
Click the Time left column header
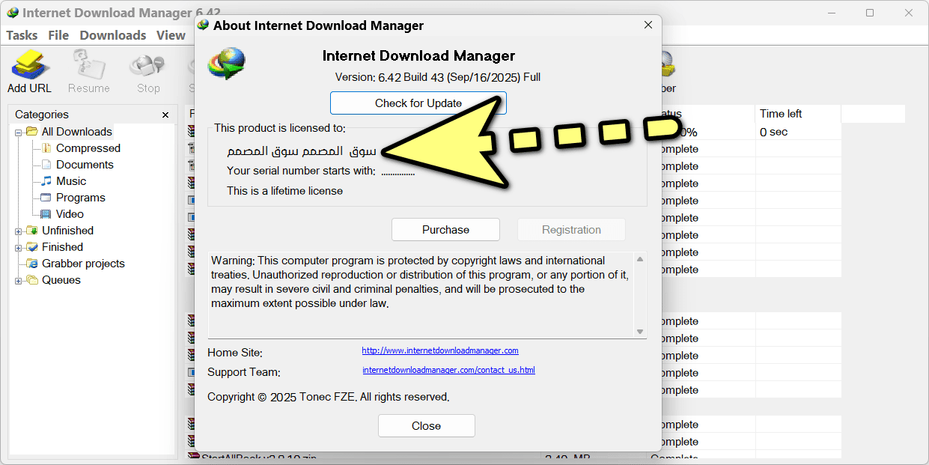(781, 114)
